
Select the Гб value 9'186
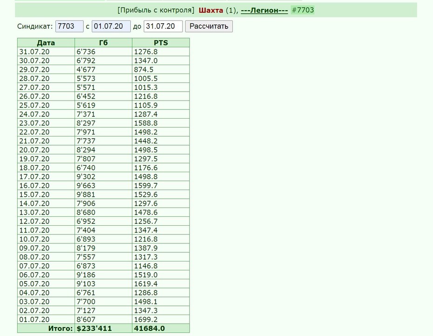pyautogui.click(x=86, y=275)
